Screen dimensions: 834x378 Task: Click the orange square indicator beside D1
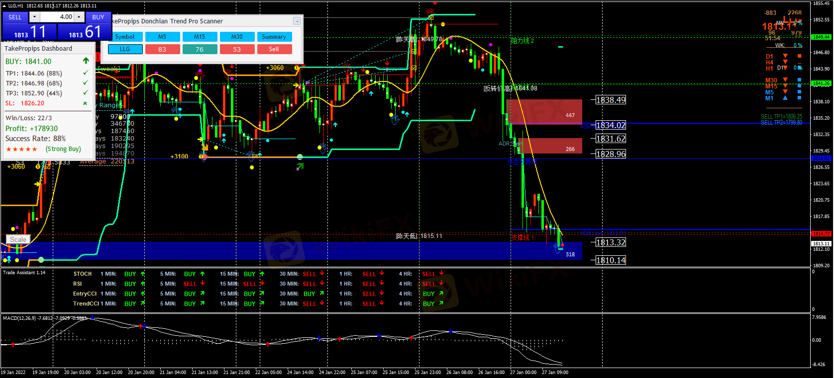click(x=799, y=56)
